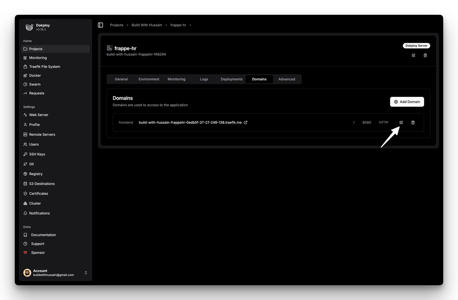Go to Projects in the breadcrumb
458x300 pixels.
[116, 25]
